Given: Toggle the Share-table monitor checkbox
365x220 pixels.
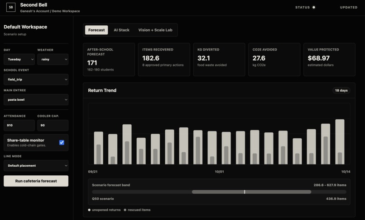Looking at the screenshot, I should (62, 142).
